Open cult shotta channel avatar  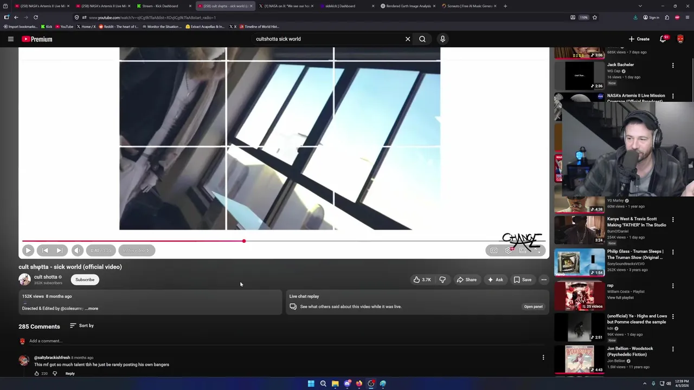[24, 279]
